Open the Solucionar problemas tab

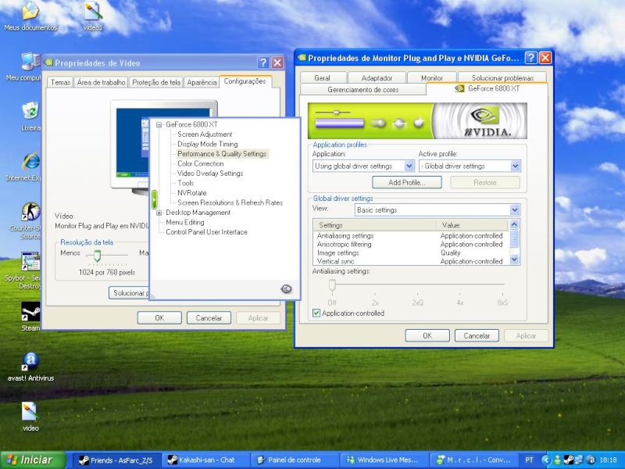pyautogui.click(x=502, y=77)
